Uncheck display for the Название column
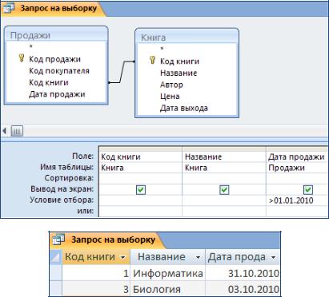 pyautogui.click(x=224, y=190)
